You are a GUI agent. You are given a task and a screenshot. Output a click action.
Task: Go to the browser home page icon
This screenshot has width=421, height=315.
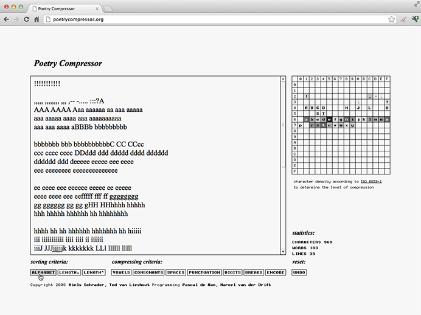[37, 19]
